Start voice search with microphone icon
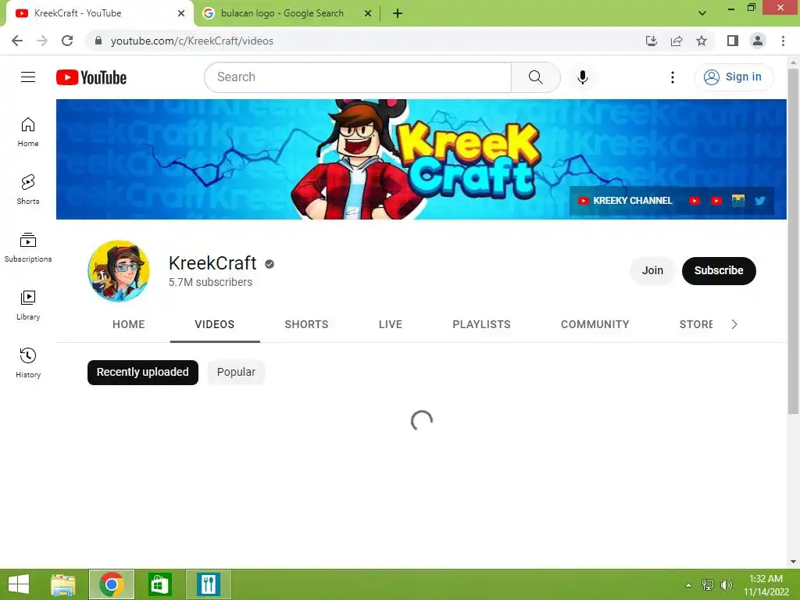Screen dimensions: 800x600 [x=582, y=77]
